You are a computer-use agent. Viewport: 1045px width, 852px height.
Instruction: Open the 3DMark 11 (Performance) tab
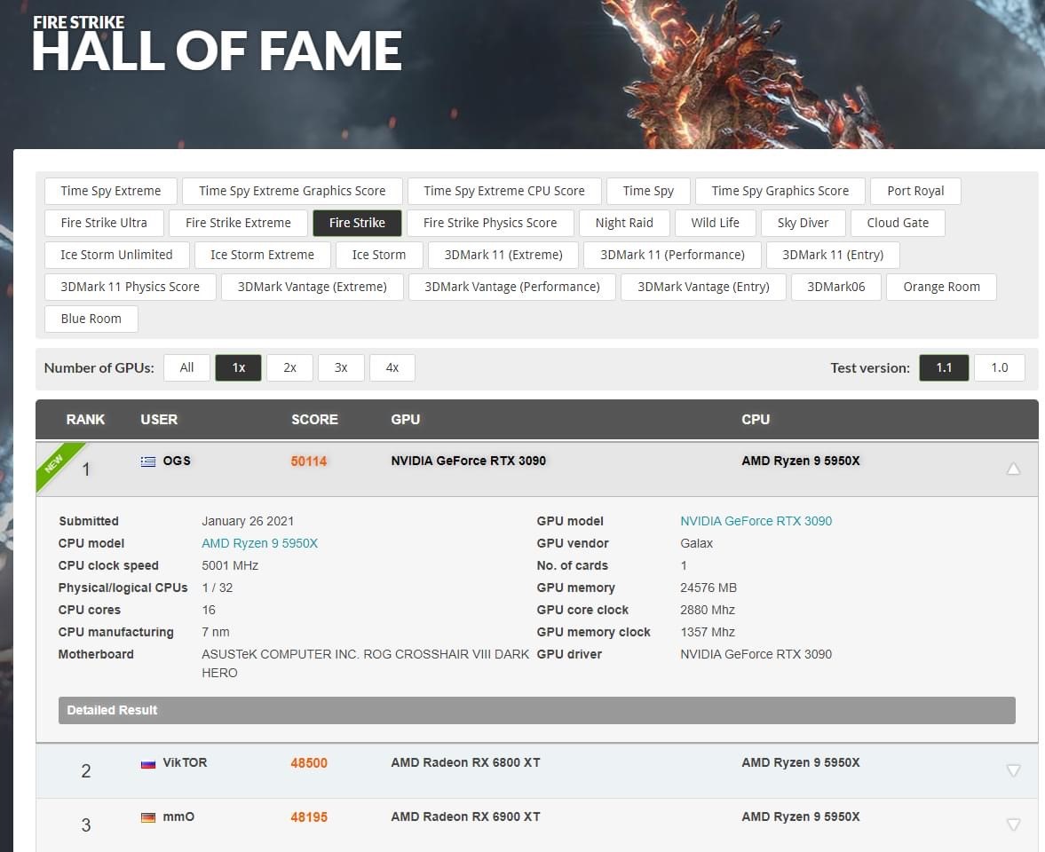[672, 255]
